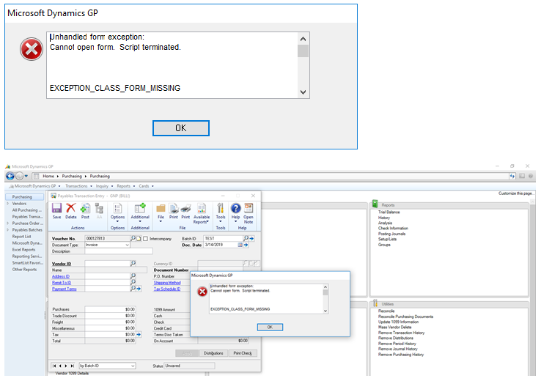Click the blue Help question mark icon
This screenshot has height=381, width=541.
(x=235, y=208)
